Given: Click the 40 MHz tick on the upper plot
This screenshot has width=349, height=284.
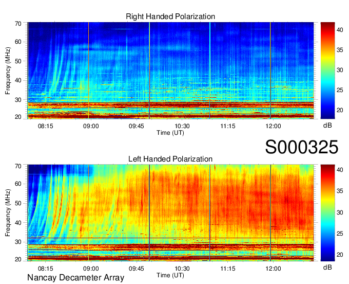Looking at the screenshot, I should [x=18, y=80].
